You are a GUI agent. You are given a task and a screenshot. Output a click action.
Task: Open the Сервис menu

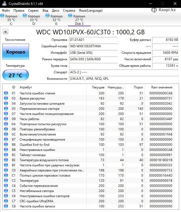[33, 10]
